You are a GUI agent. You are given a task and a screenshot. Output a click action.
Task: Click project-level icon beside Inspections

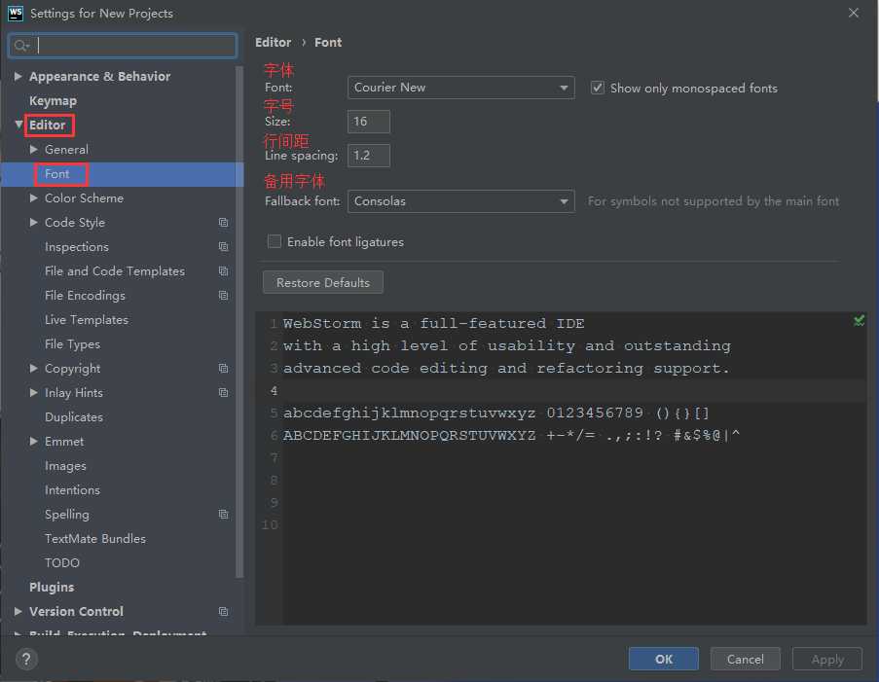coord(223,246)
